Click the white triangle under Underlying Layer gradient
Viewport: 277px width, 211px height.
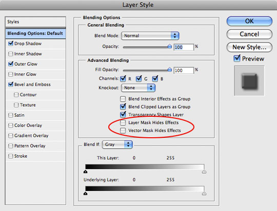click(x=204, y=194)
